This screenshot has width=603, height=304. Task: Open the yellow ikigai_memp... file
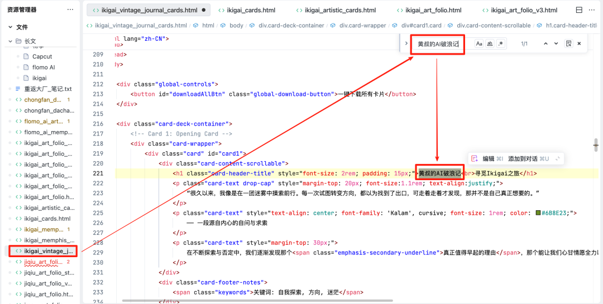click(44, 229)
